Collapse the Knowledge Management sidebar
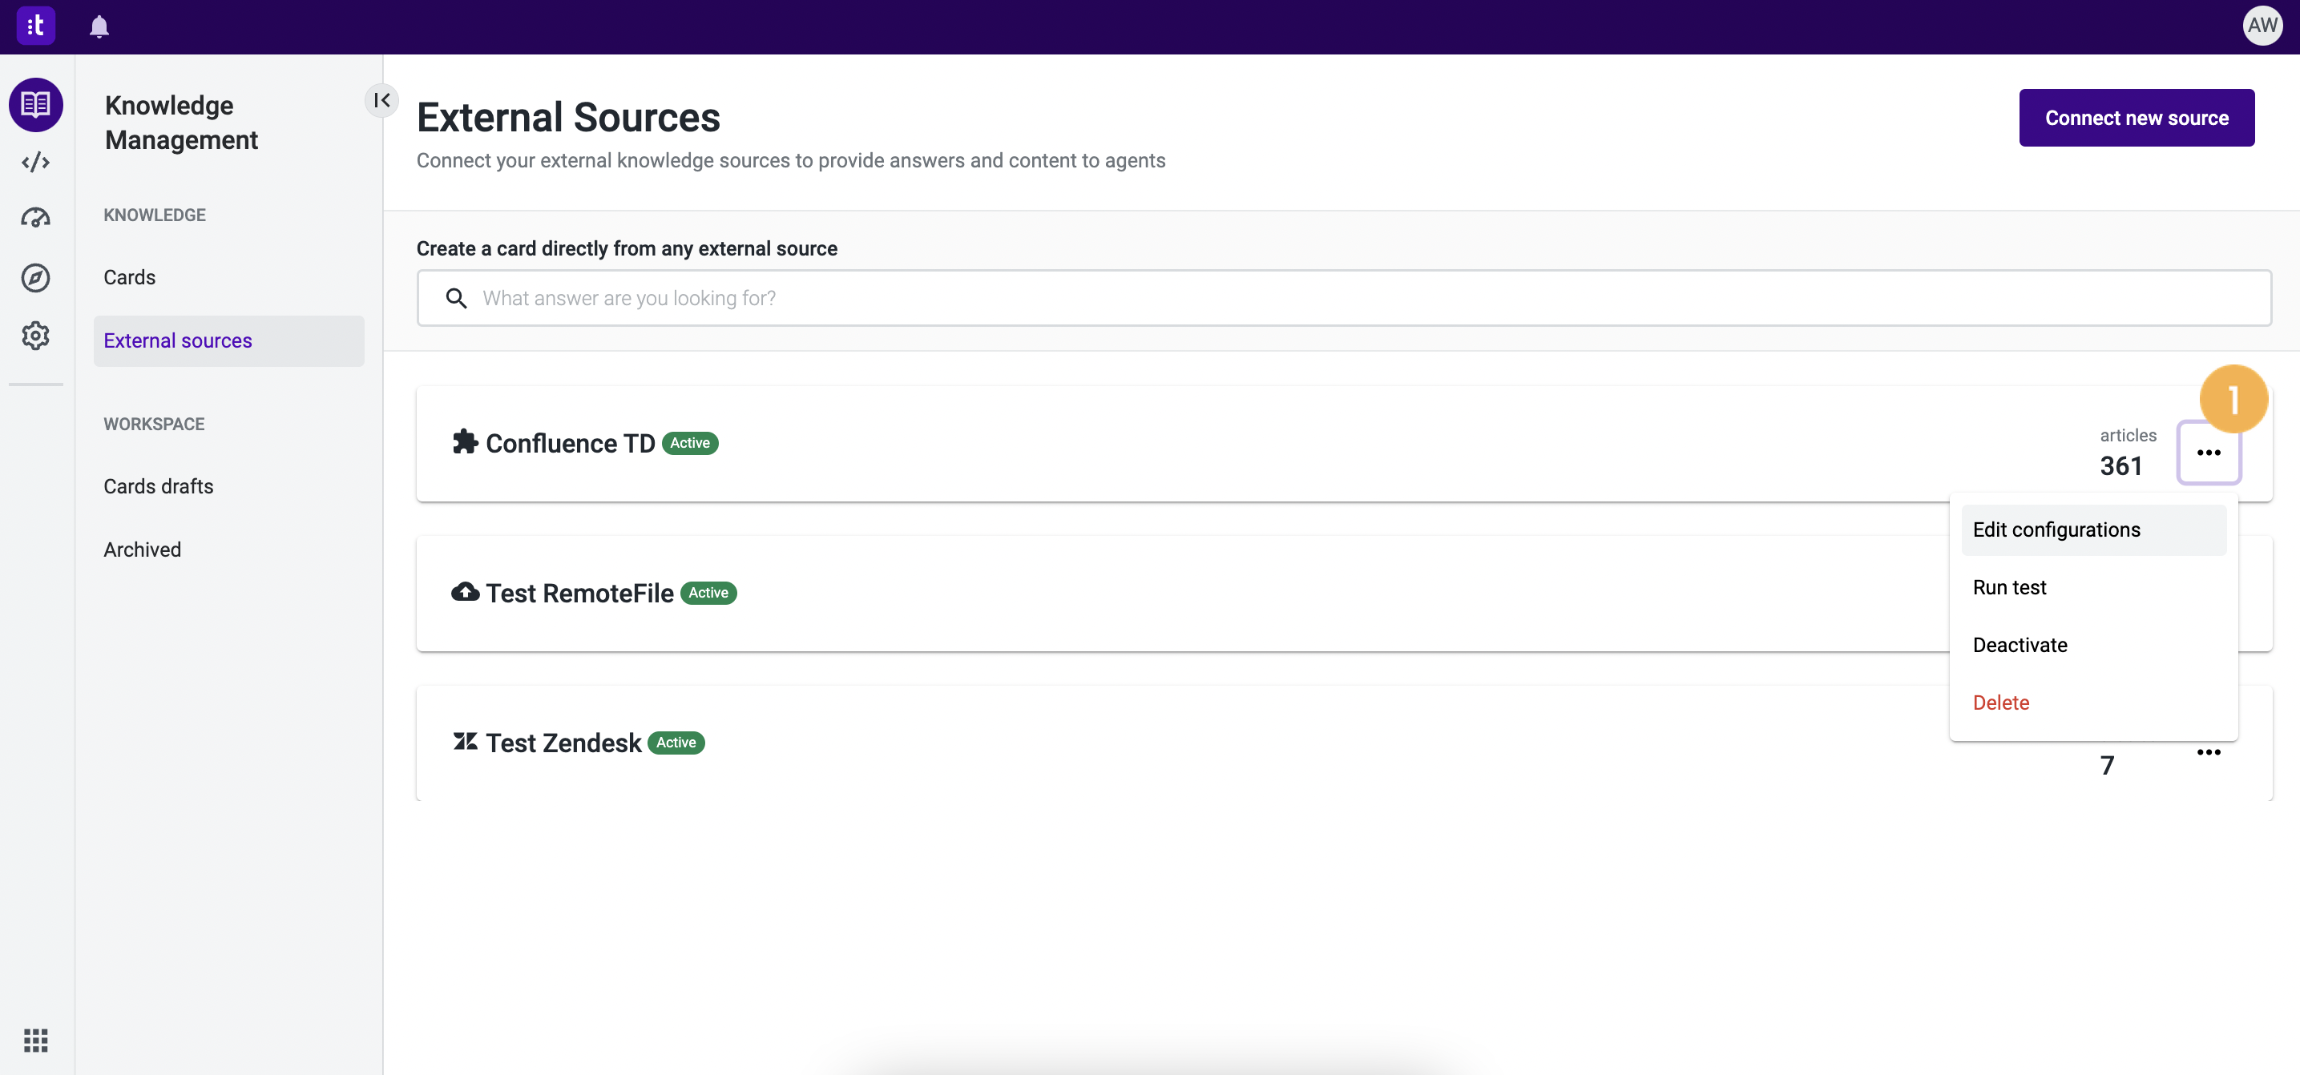This screenshot has width=2300, height=1075. point(382,100)
